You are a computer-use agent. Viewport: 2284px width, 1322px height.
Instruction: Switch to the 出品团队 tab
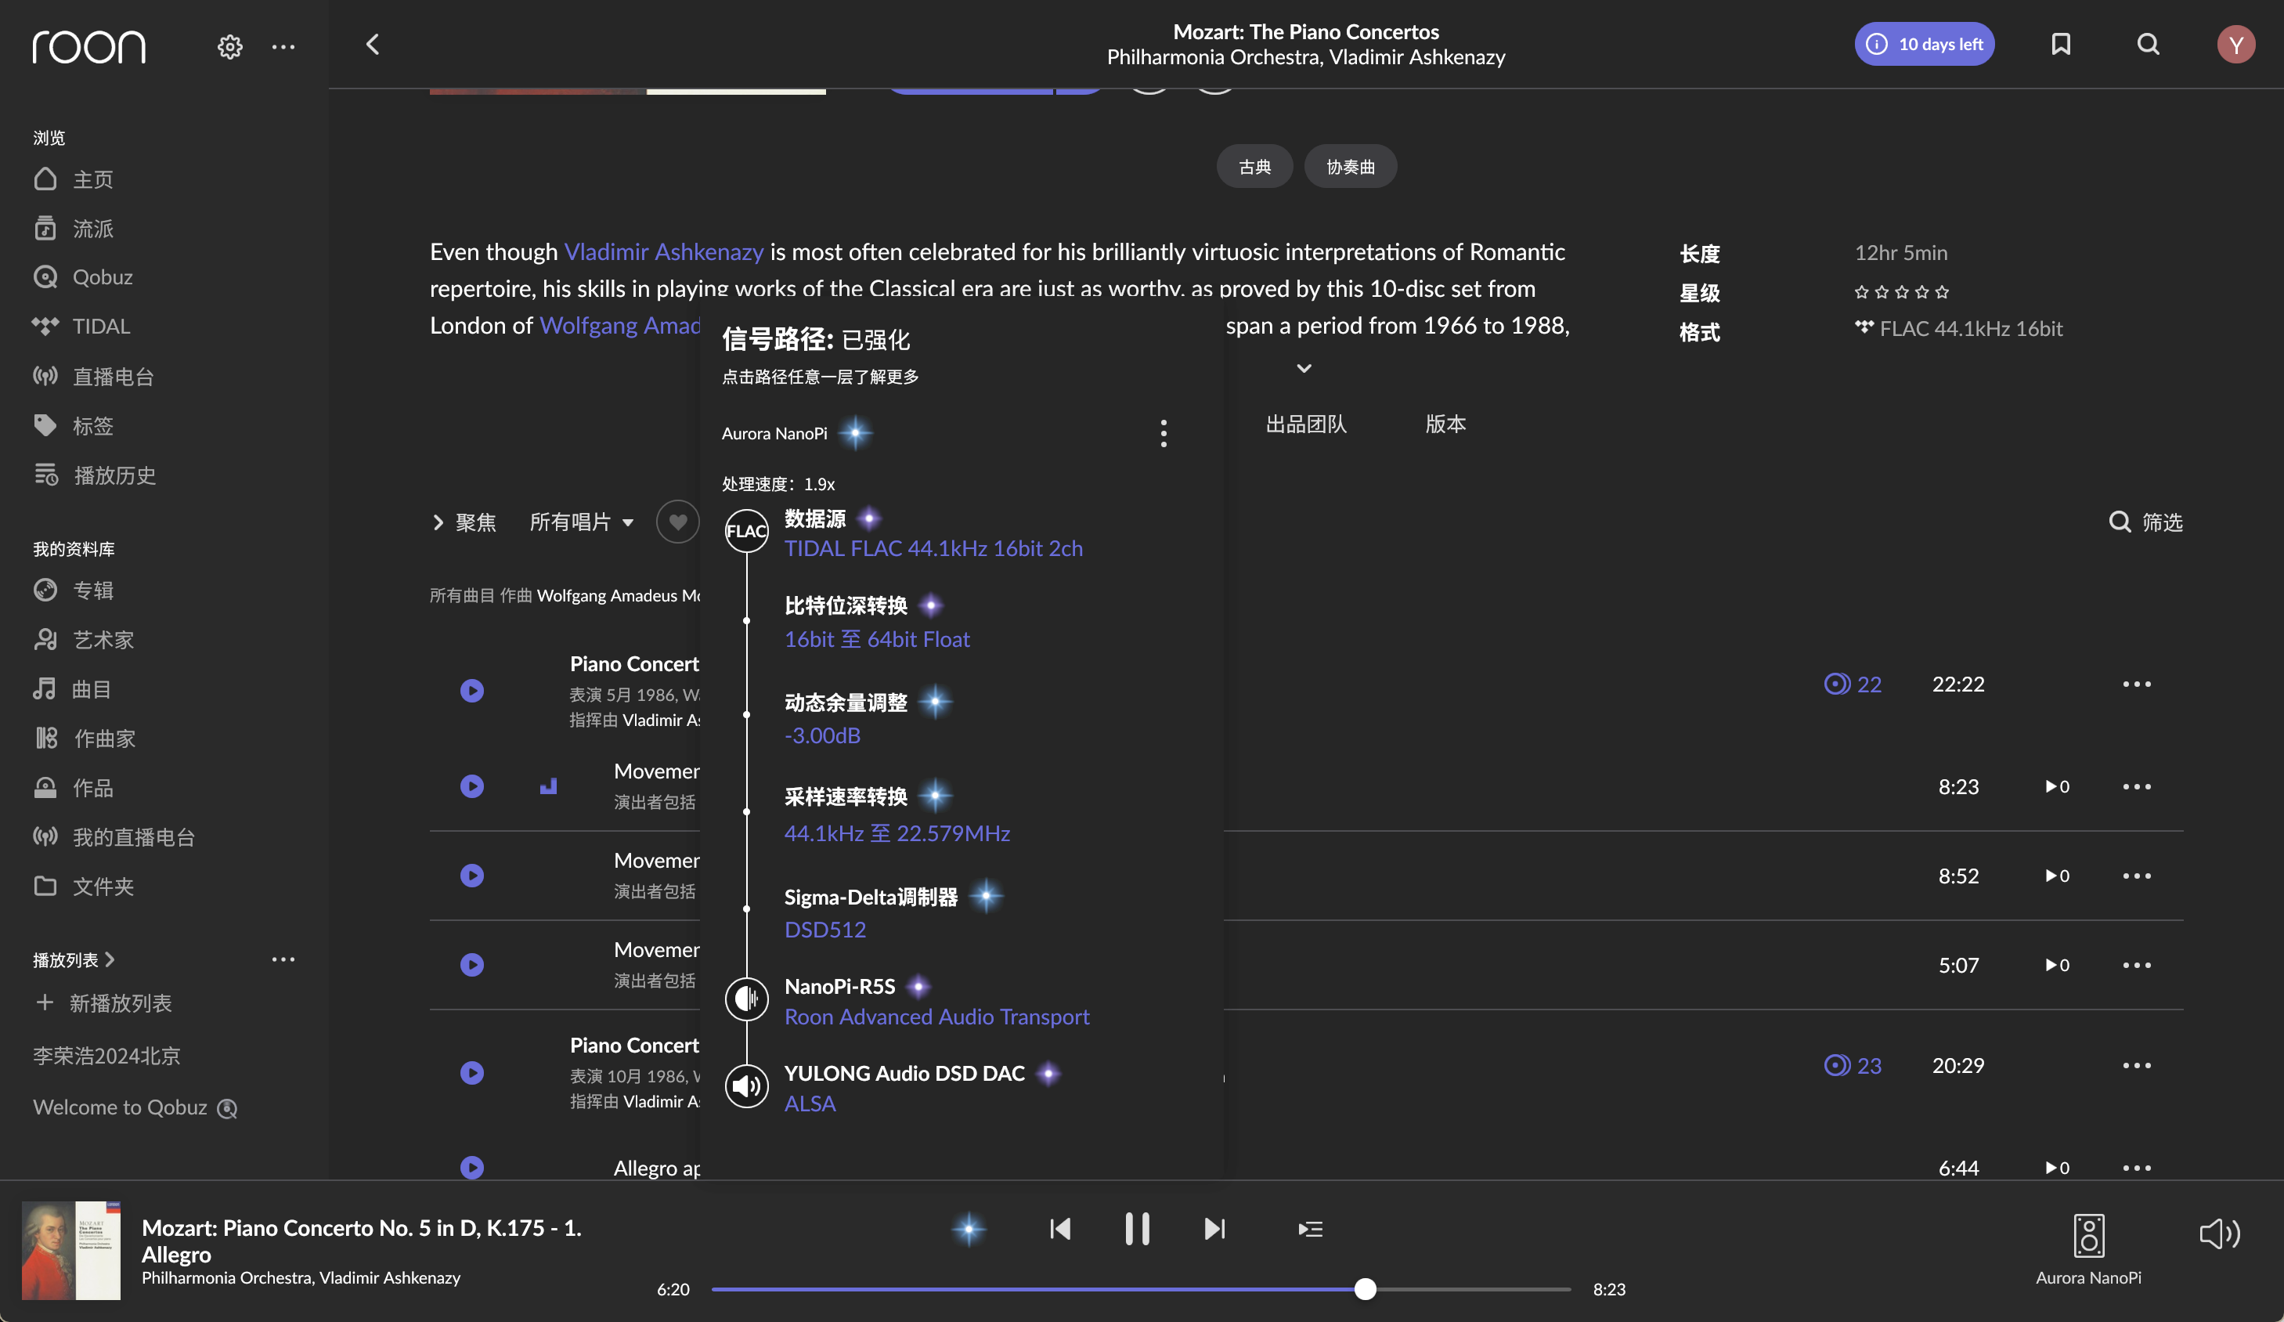tap(1305, 424)
